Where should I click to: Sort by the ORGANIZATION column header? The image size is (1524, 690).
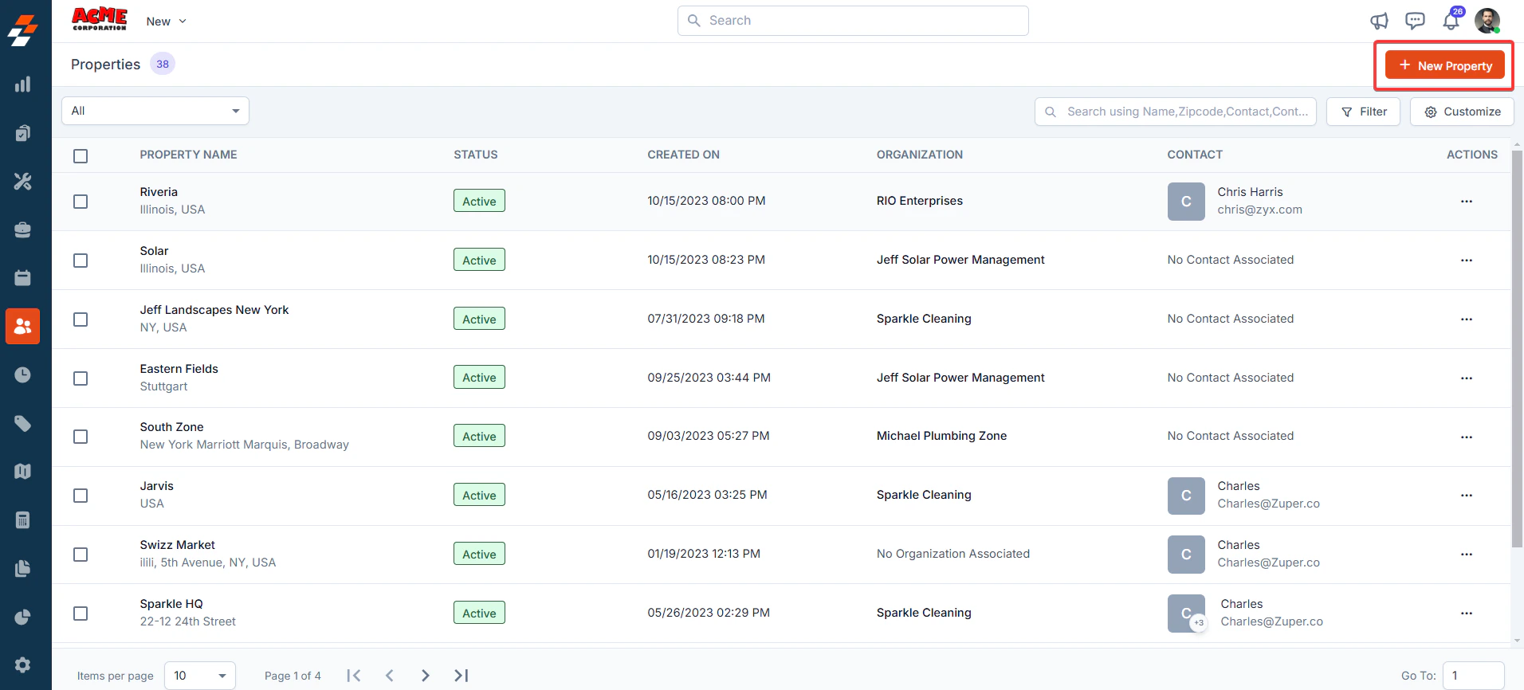pos(920,155)
